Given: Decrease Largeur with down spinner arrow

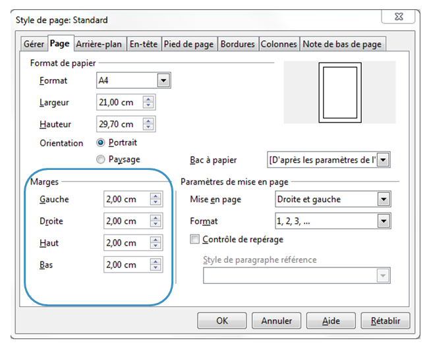Looking at the screenshot, I should pyautogui.click(x=148, y=105).
